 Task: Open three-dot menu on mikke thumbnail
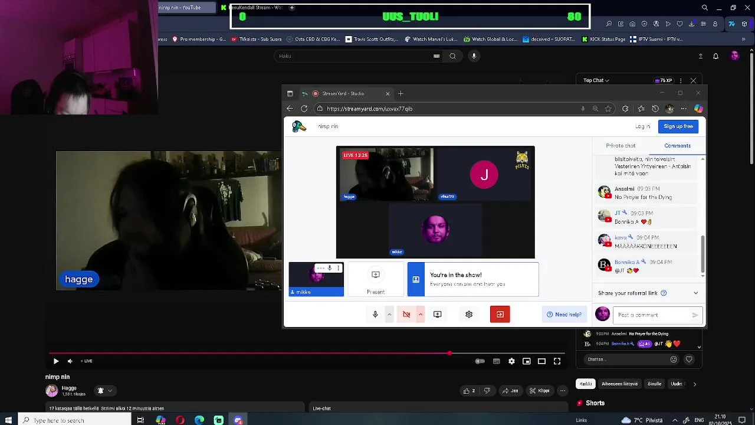pos(338,268)
